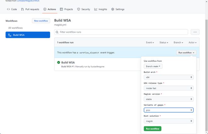Click the green success check icon
Viewport: 208px width, 134px height.
click(59, 63)
